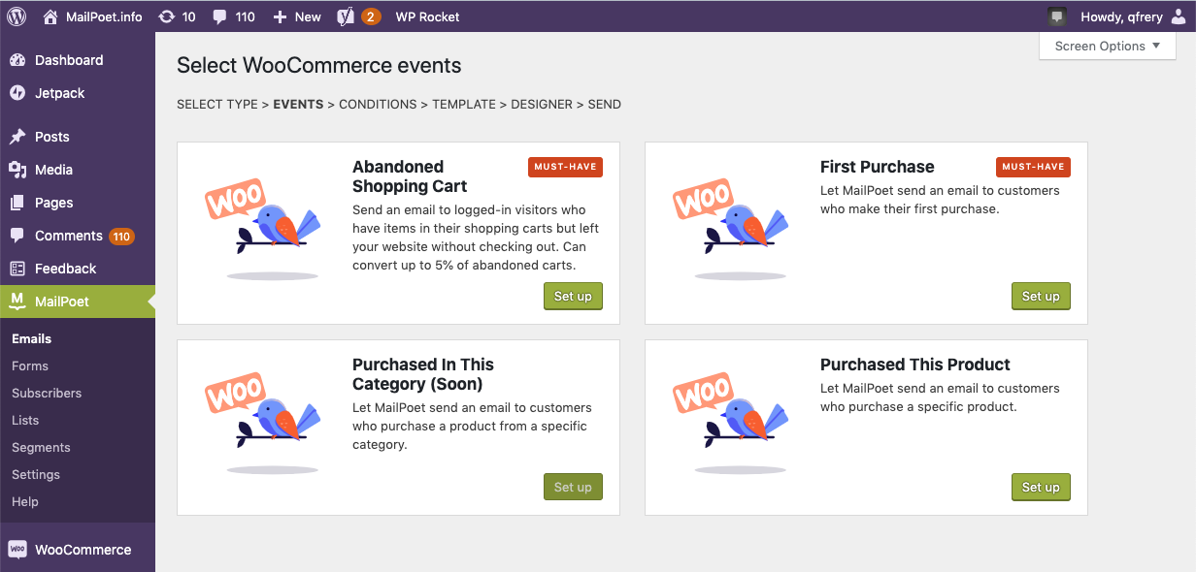Go to Segments in MailPoet submenu

click(x=41, y=447)
